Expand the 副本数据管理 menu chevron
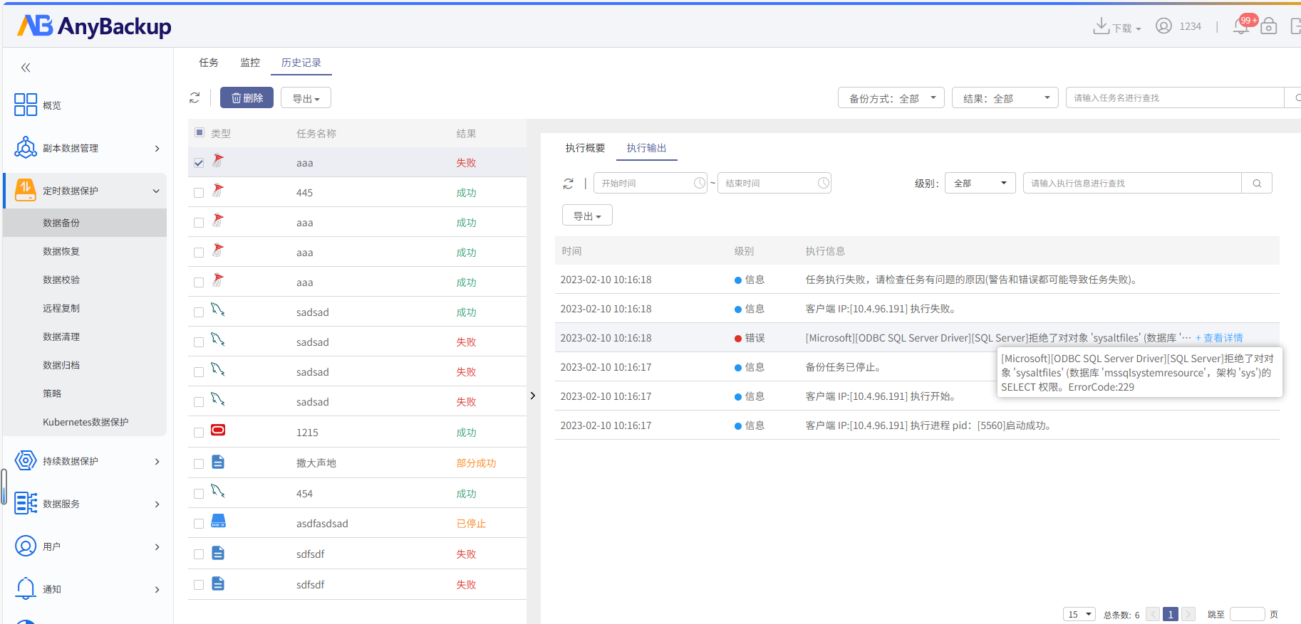Screen dimensions: 1301x624 tap(157, 148)
